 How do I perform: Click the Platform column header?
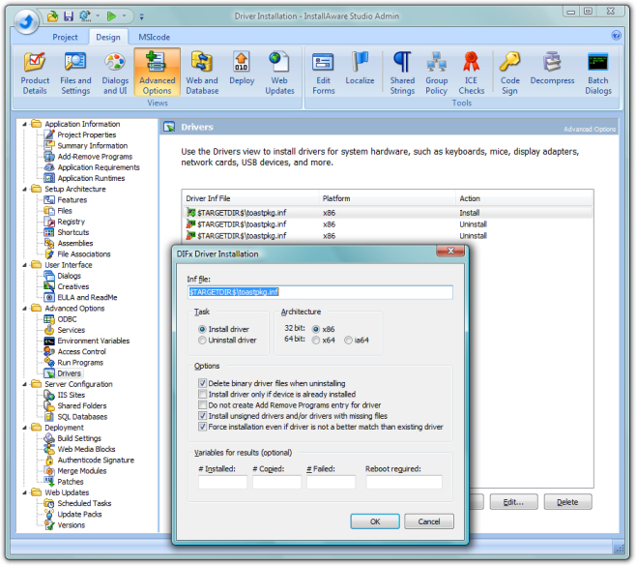387,198
